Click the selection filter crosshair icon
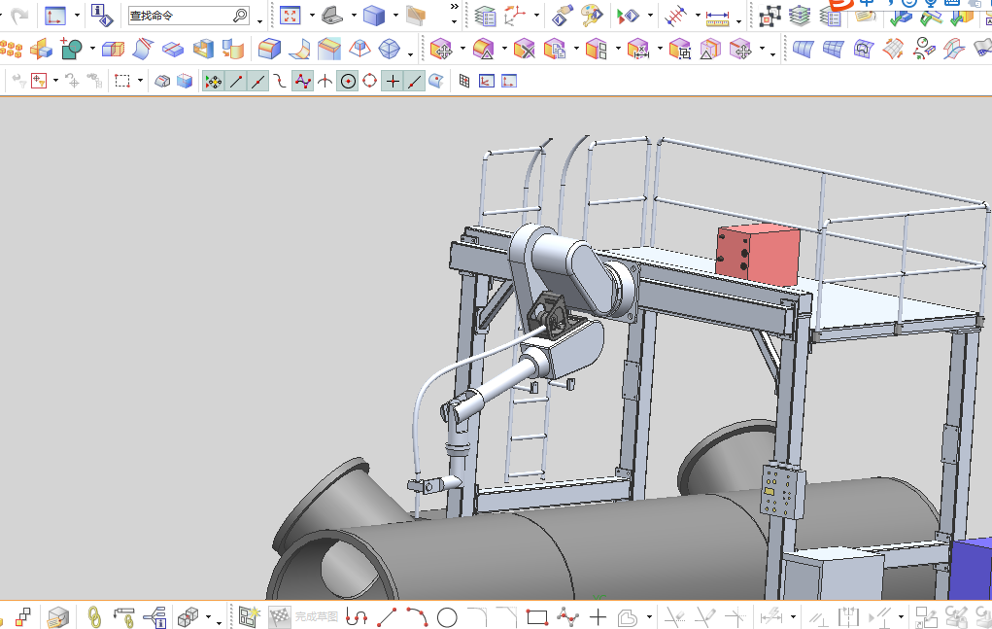The height and width of the screenshot is (629, 992). pyautogui.click(x=39, y=81)
